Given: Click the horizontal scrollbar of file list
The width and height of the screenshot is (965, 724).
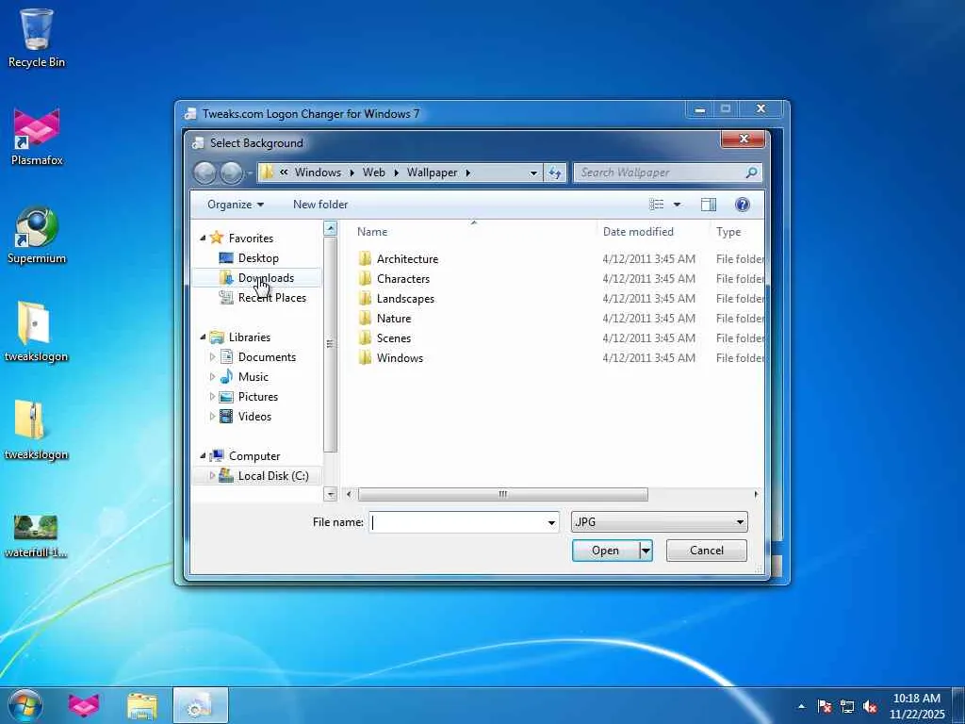Looking at the screenshot, I should pyautogui.click(x=503, y=494).
